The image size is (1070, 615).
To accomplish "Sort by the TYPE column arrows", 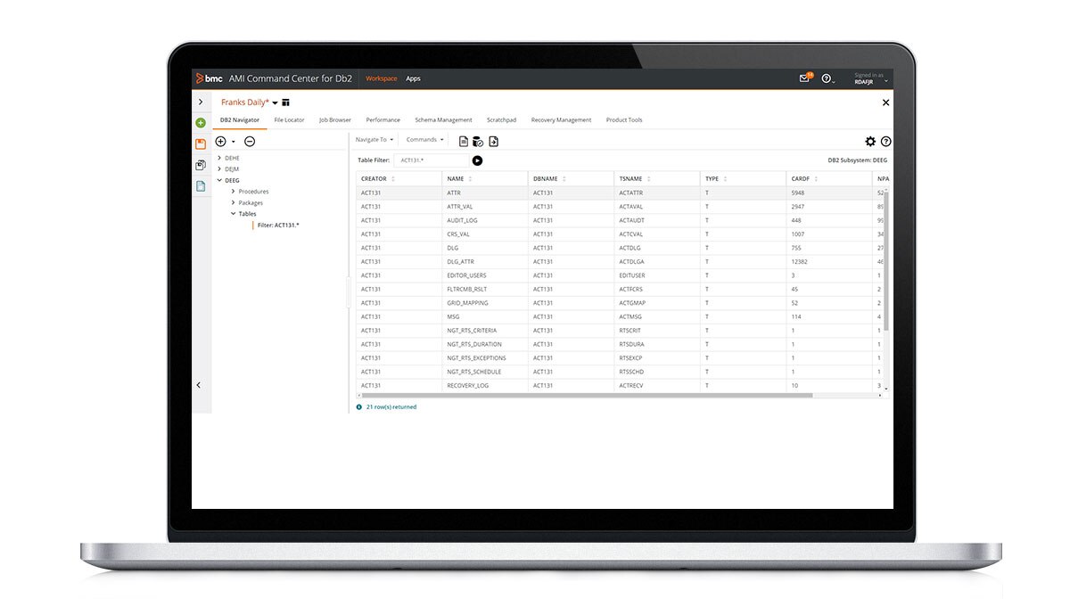I will coord(725,179).
